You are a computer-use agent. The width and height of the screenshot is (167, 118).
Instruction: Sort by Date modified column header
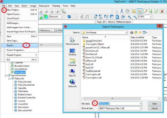pyautogui.click(x=140, y=37)
